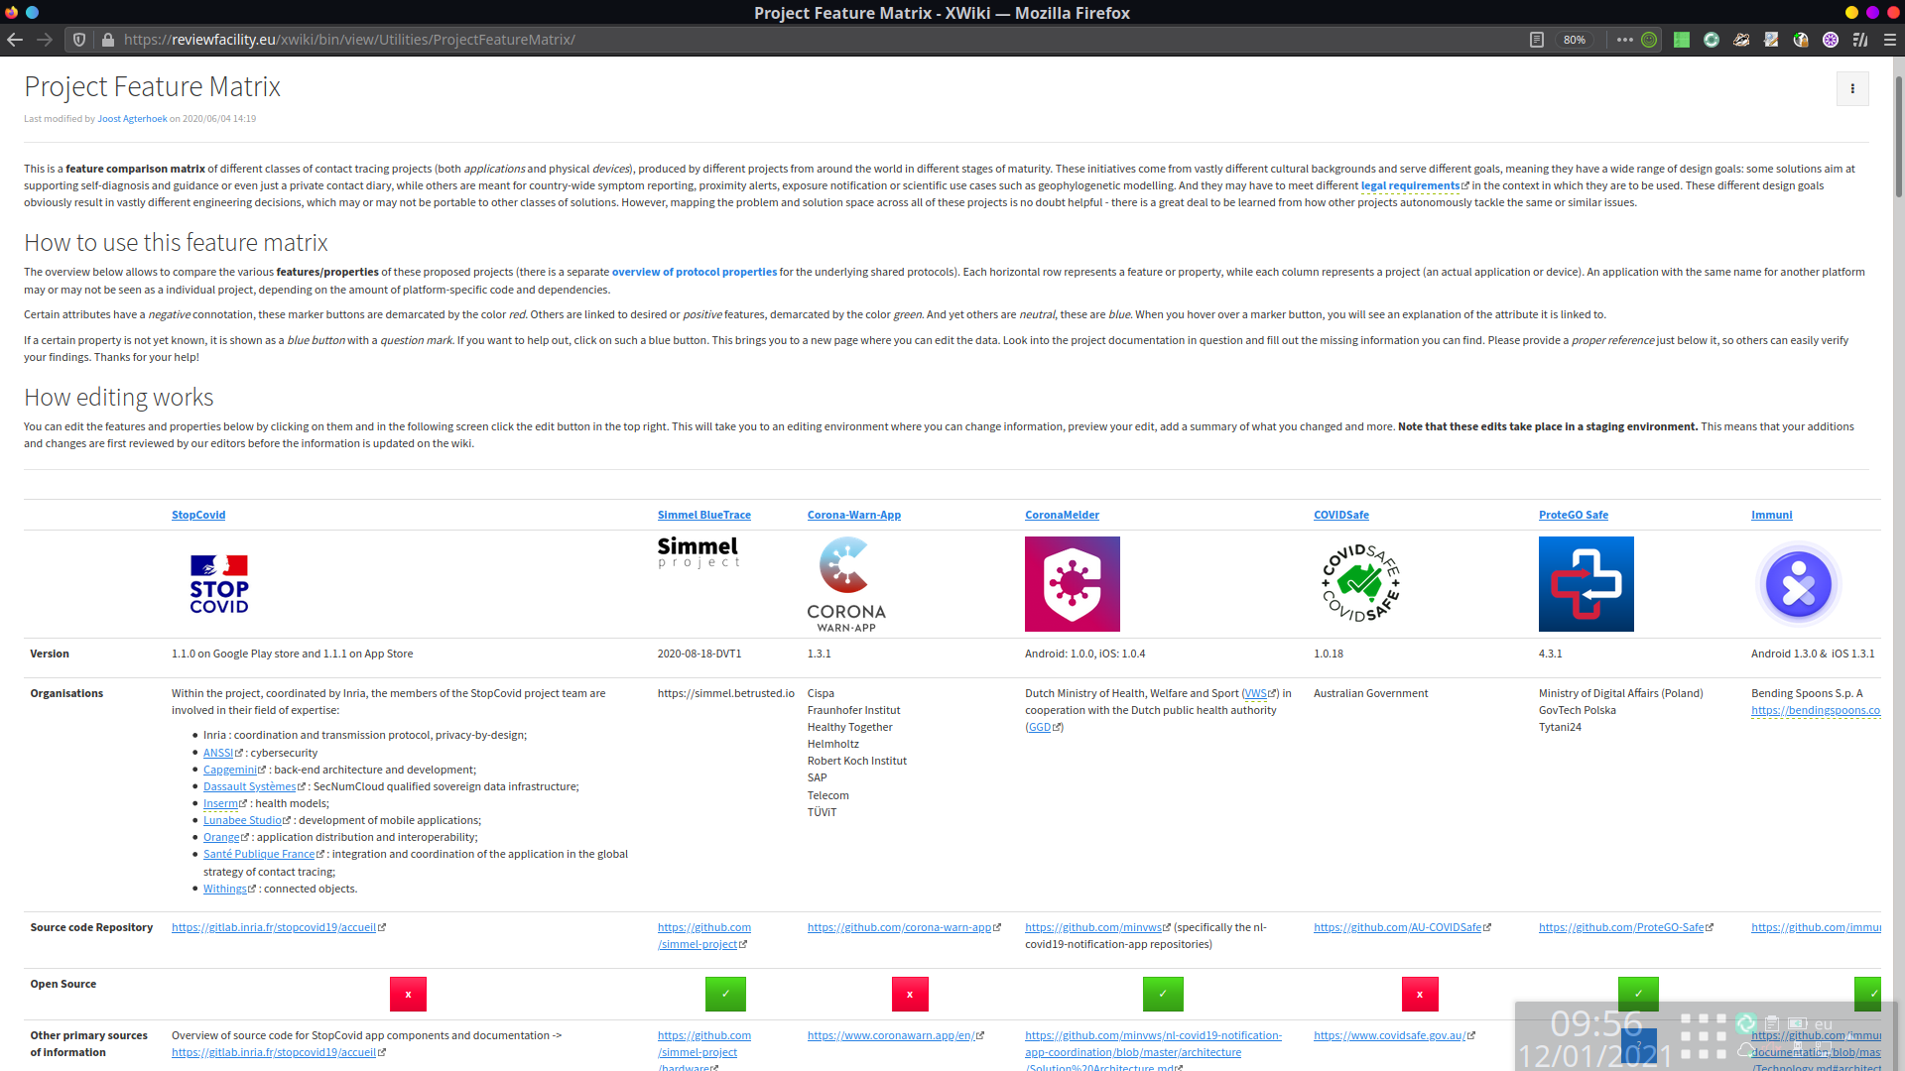Click the forward navigation arrow
Viewport: 1905px width, 1071px height.
[45, 40]
